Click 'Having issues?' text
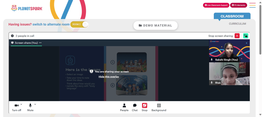The image size is (262, 117). (20, 24)
